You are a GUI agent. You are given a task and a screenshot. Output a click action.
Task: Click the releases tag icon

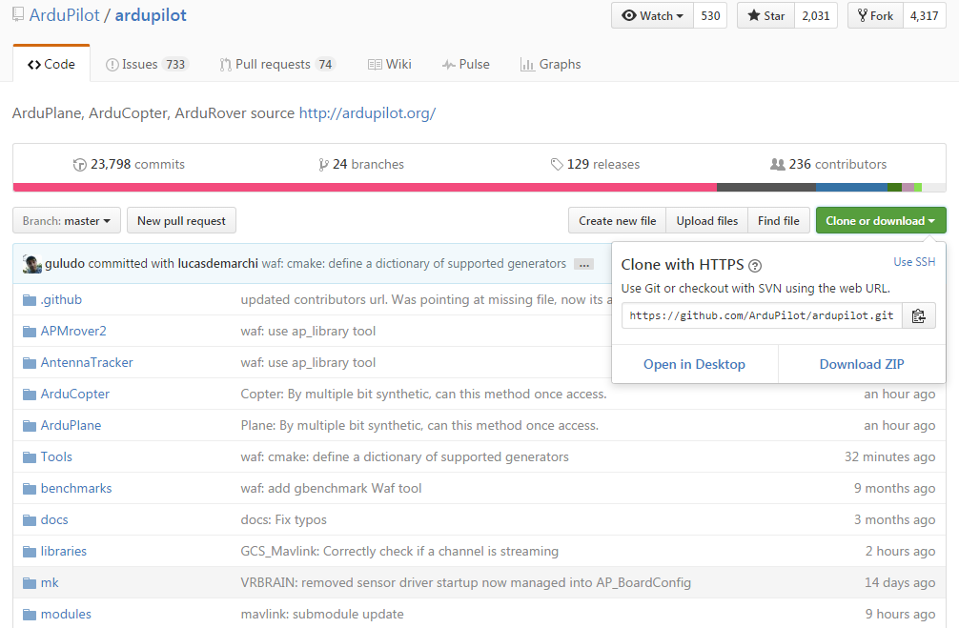pyautogui.click(x=557, y=165)
